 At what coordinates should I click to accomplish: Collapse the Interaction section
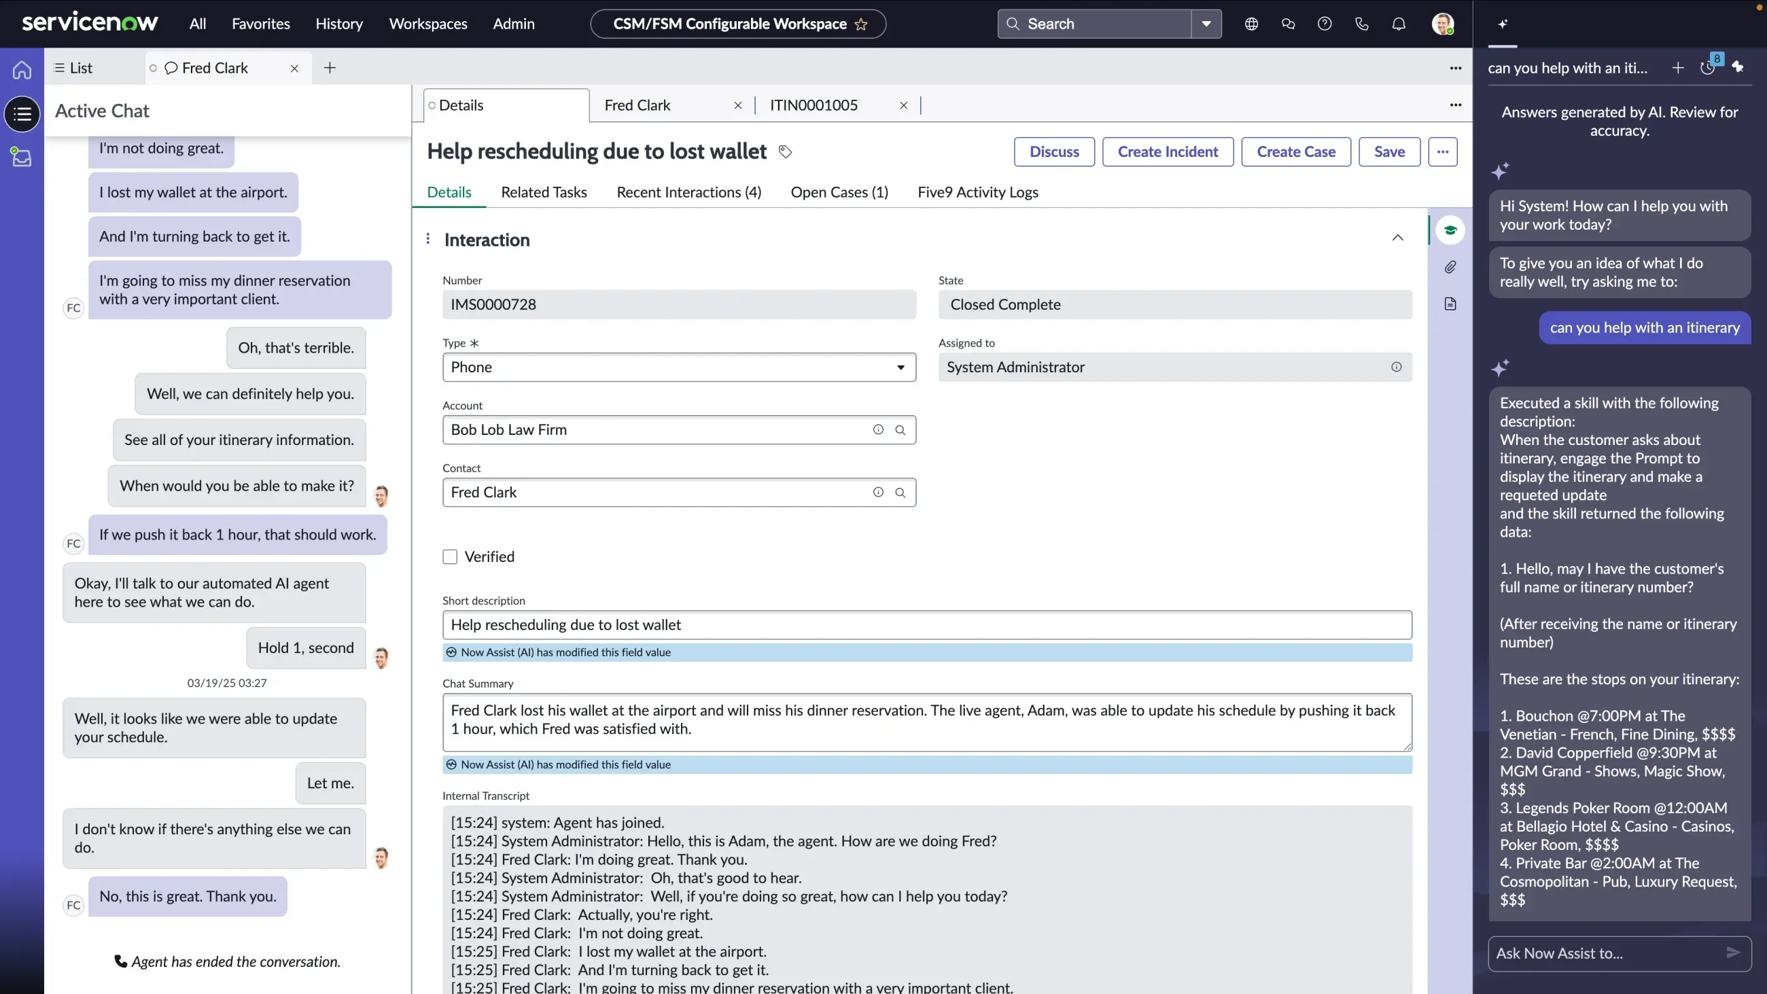coord(1398,238)
